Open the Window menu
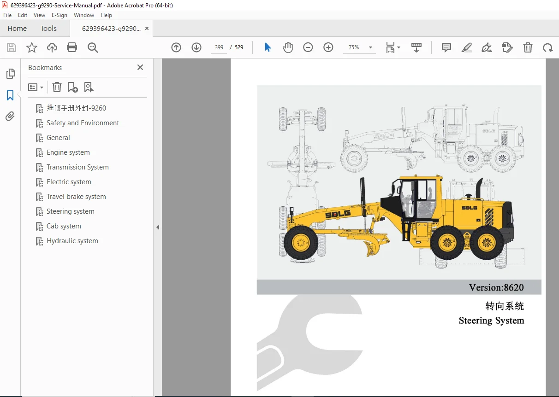This screenshot has width=559, height=397. click(x=84, y=15)
